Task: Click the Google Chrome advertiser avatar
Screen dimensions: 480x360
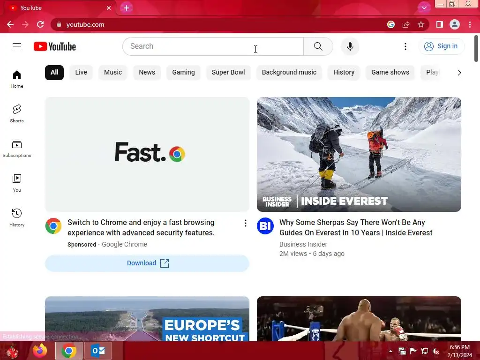Action: pyautogui.click(x=53, y=226)
